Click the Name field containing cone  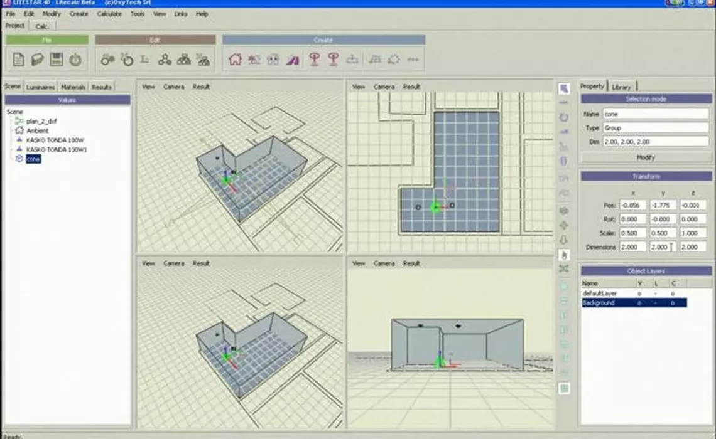point(656,114)
